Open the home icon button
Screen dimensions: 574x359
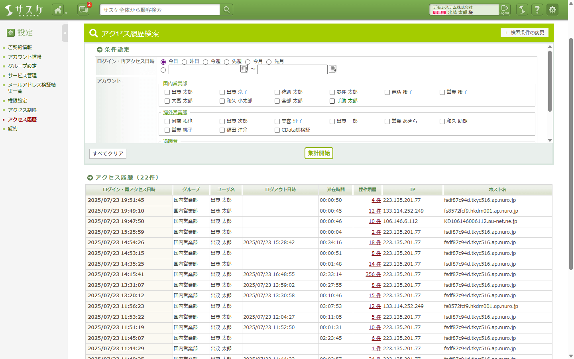(x=58, y=10)
